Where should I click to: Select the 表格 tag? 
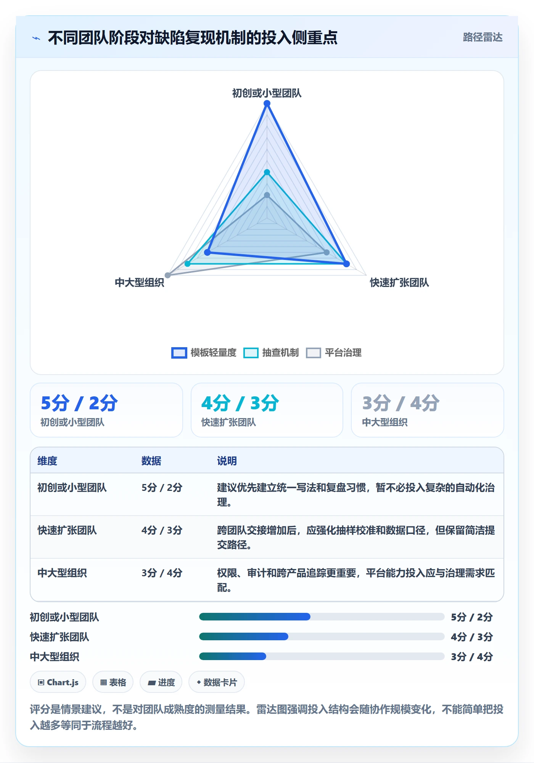click(x=113, y=682)
